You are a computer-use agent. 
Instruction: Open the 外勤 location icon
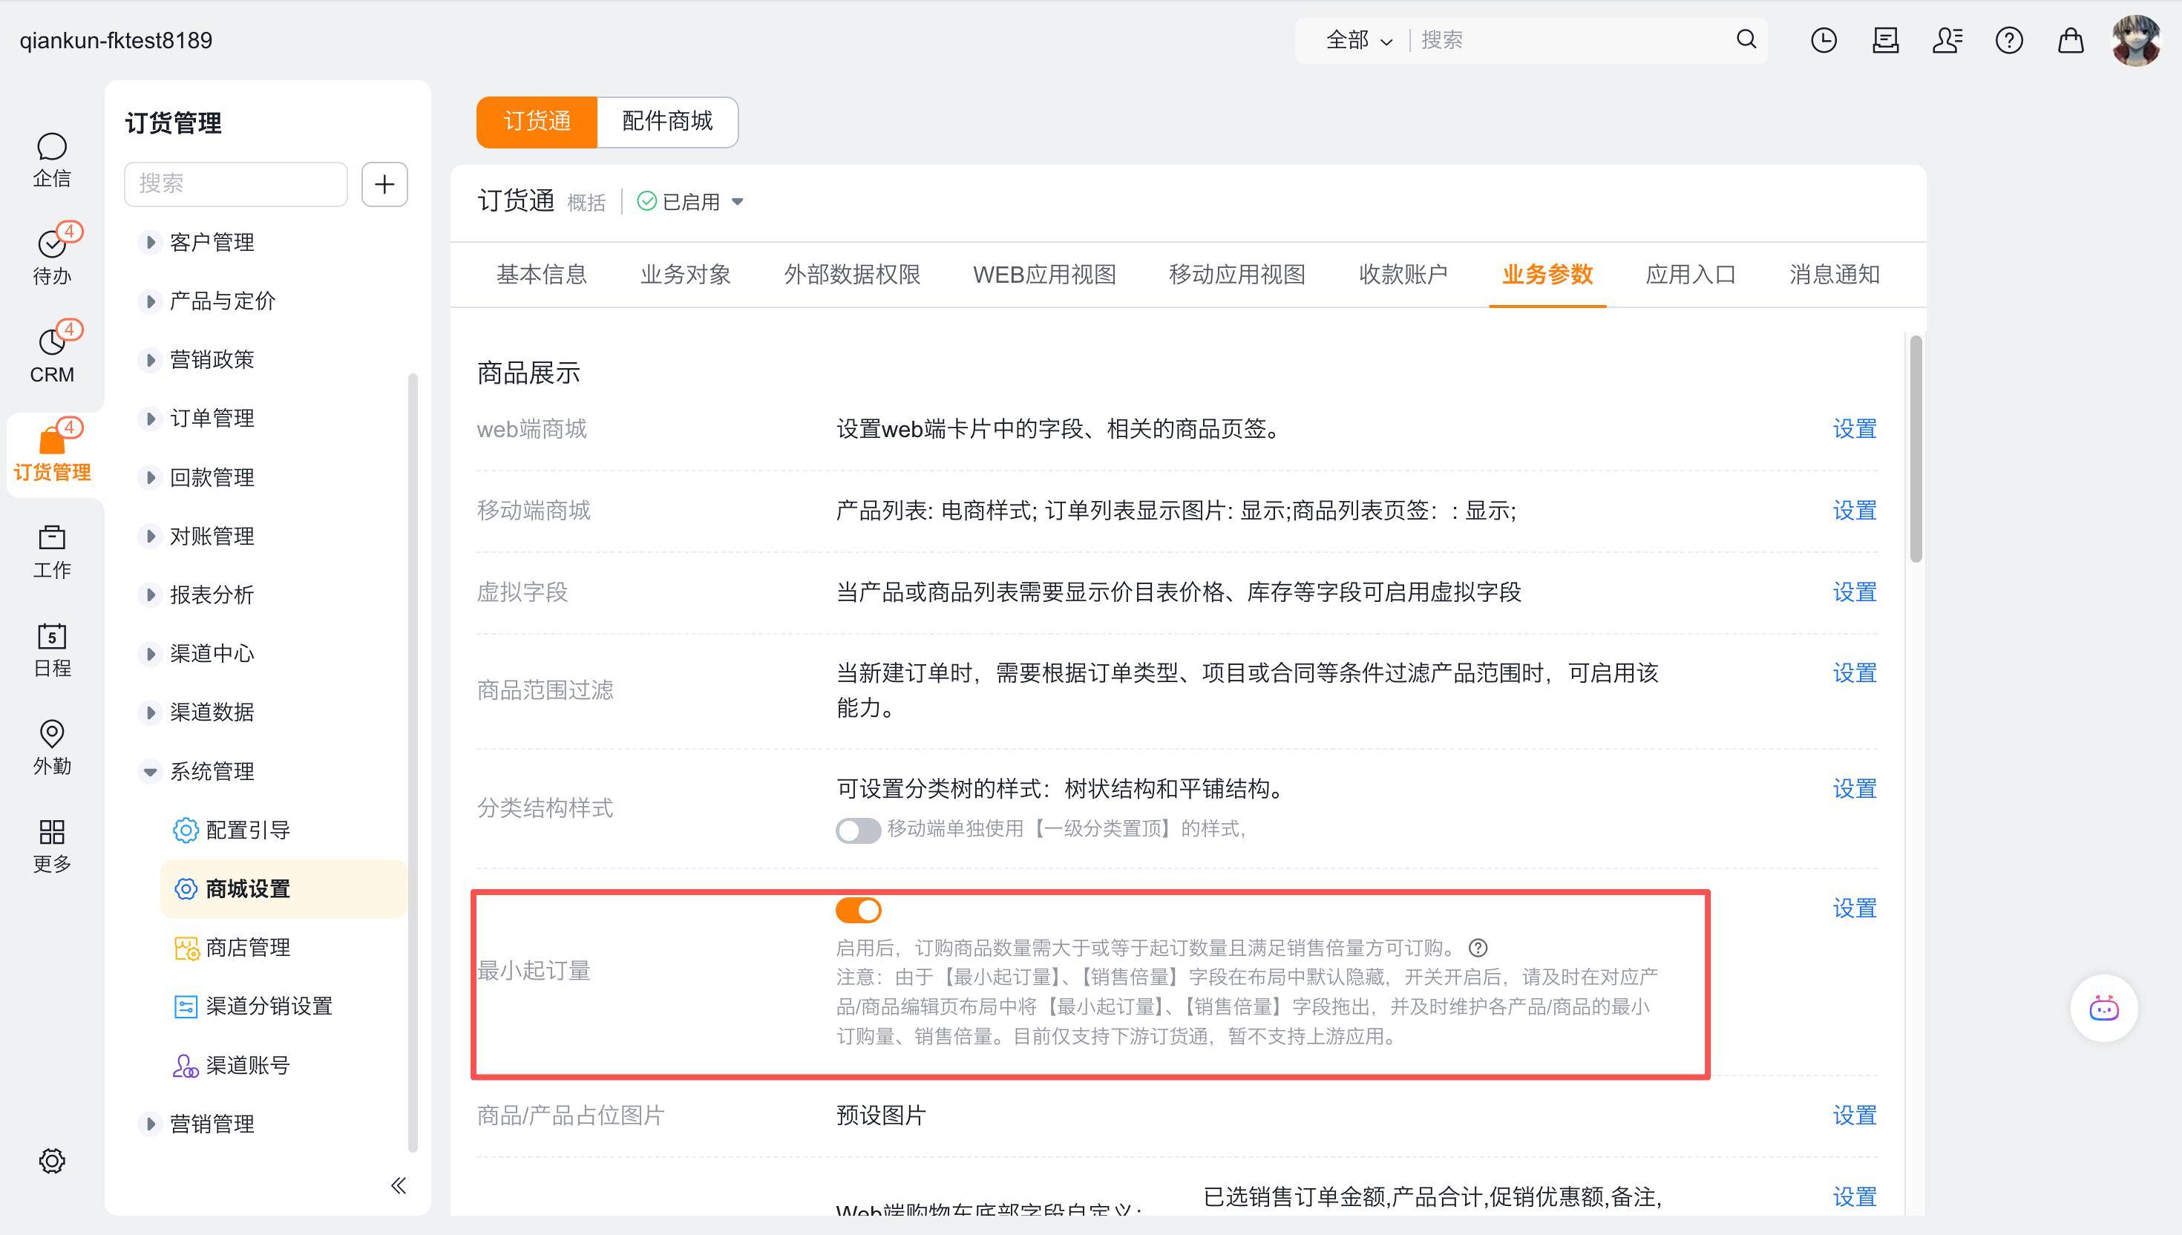click(x=52, y=735)
